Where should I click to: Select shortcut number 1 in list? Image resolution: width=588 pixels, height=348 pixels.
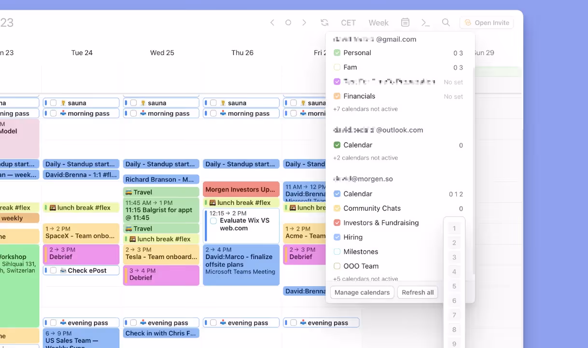pos(454,228)
